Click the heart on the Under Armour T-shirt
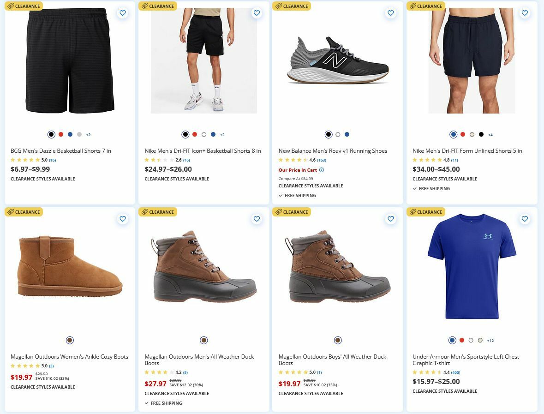 tap(524, 219)
